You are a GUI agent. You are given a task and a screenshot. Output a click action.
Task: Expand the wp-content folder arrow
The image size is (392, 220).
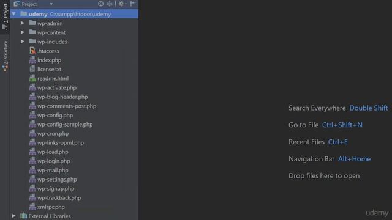(x=23, y=32)
